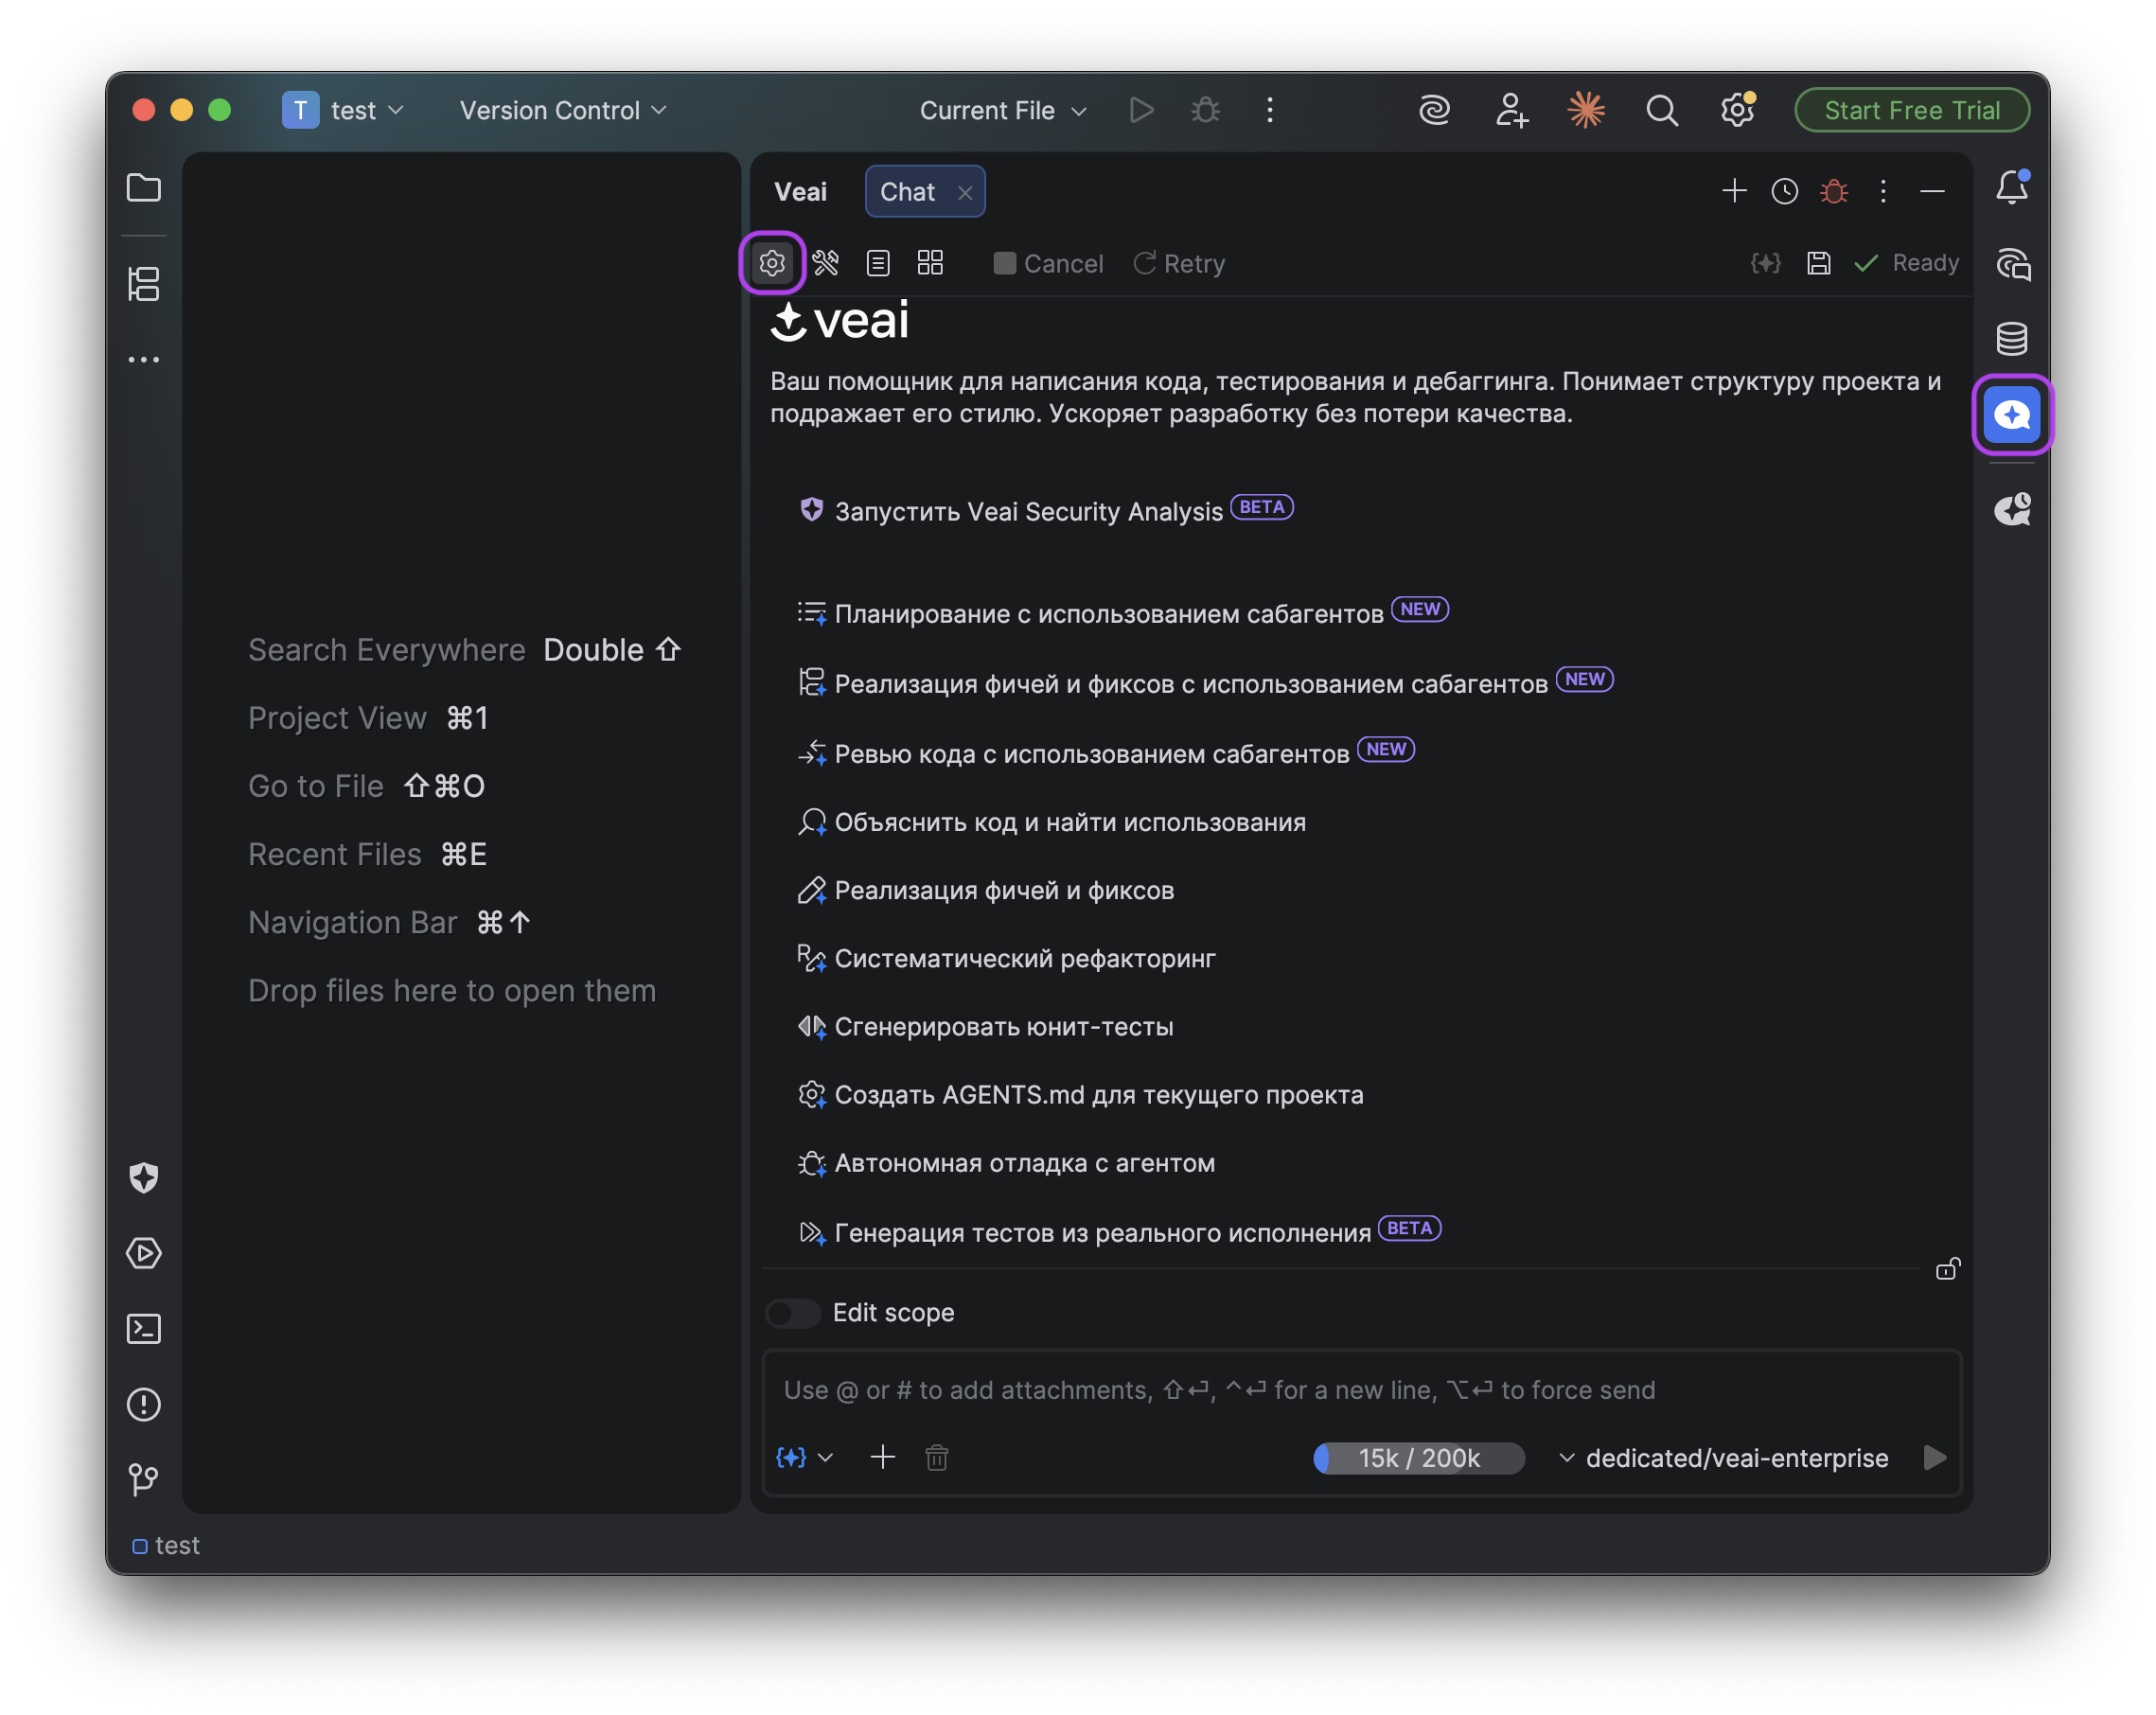Click the Cancel button
This screenshot has width=2156, height=1715.
(1048, 263)
